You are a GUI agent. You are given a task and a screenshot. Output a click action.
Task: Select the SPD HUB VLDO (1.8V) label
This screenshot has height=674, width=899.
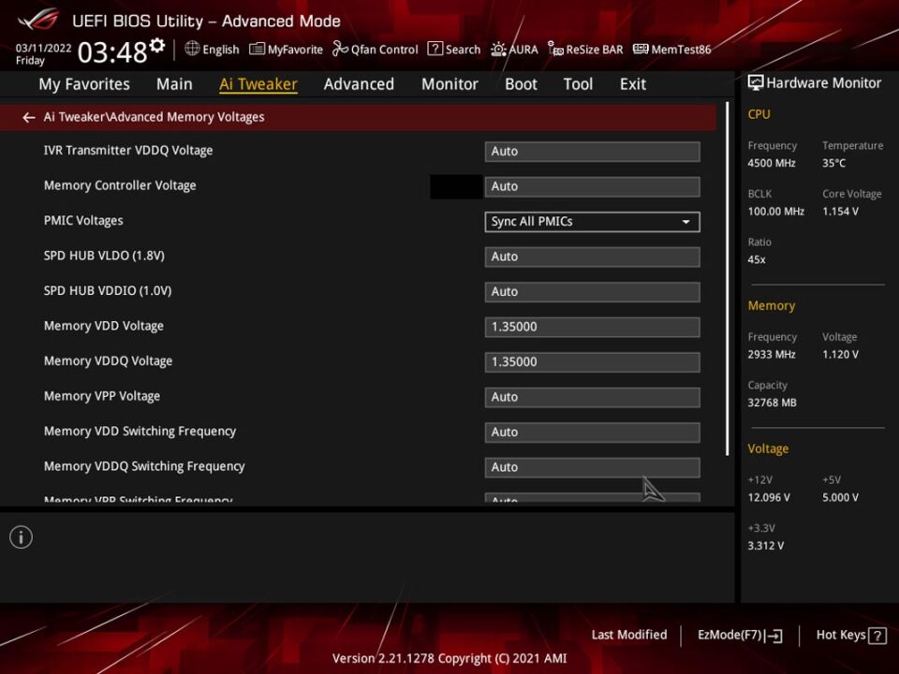[x=104, y=256]
